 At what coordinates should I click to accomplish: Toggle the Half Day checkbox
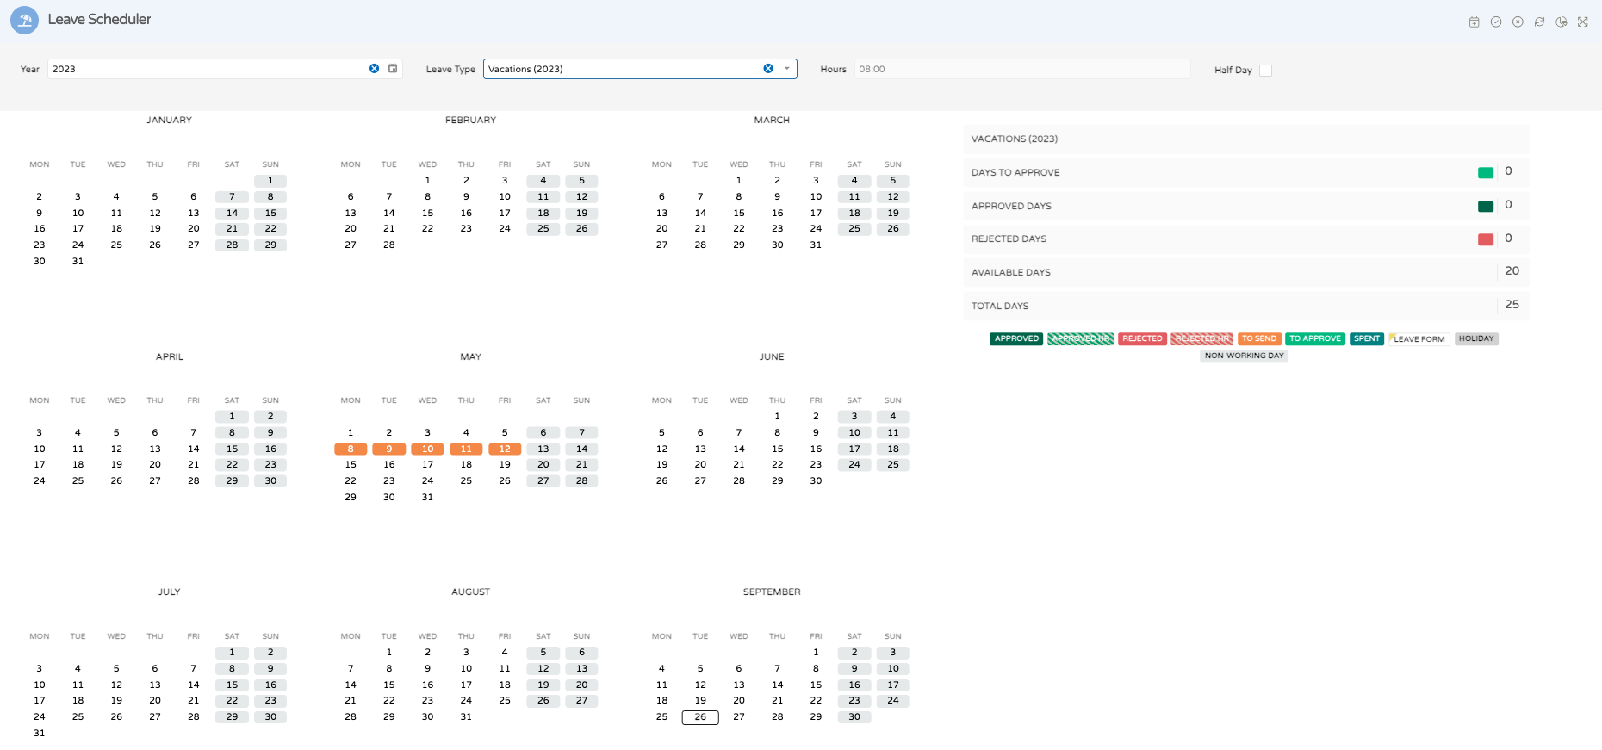[x=1265, y=71]
